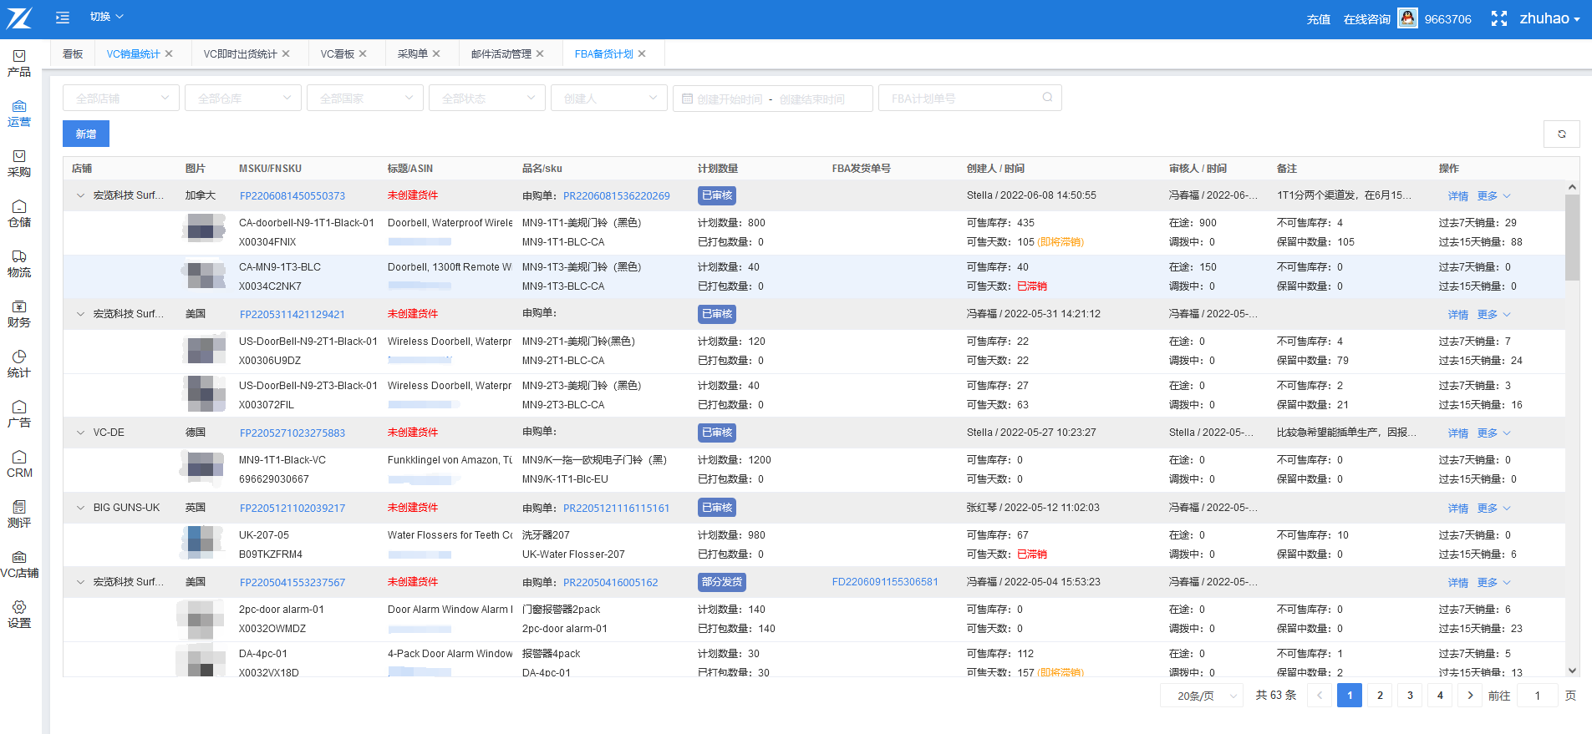1592x734 pixels.
Task: Collapse the sidebar menu with hamburger icon
Action: tap(63, 17)
